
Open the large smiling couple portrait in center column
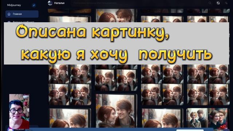[116, 111]
